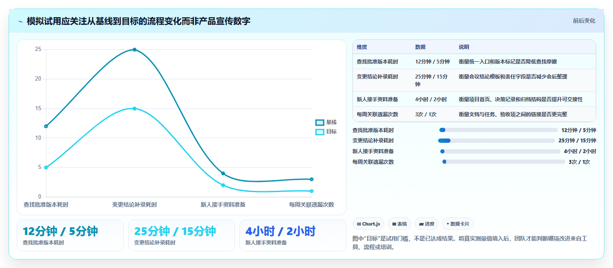613x268 pixels.
Task: Click the 4小时 / 2小时 table cell
Action: click(x=431, y=99)
